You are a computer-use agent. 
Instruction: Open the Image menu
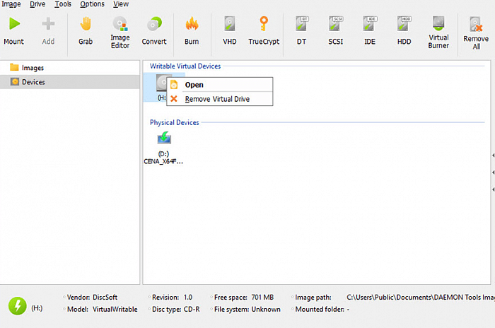click(11, 4)
